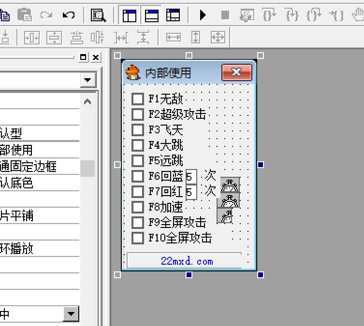Toggle the F10全屏攻击 checkbox
Image resolution: width=364 pixels, height=326 pixels.
click(138, 238)
